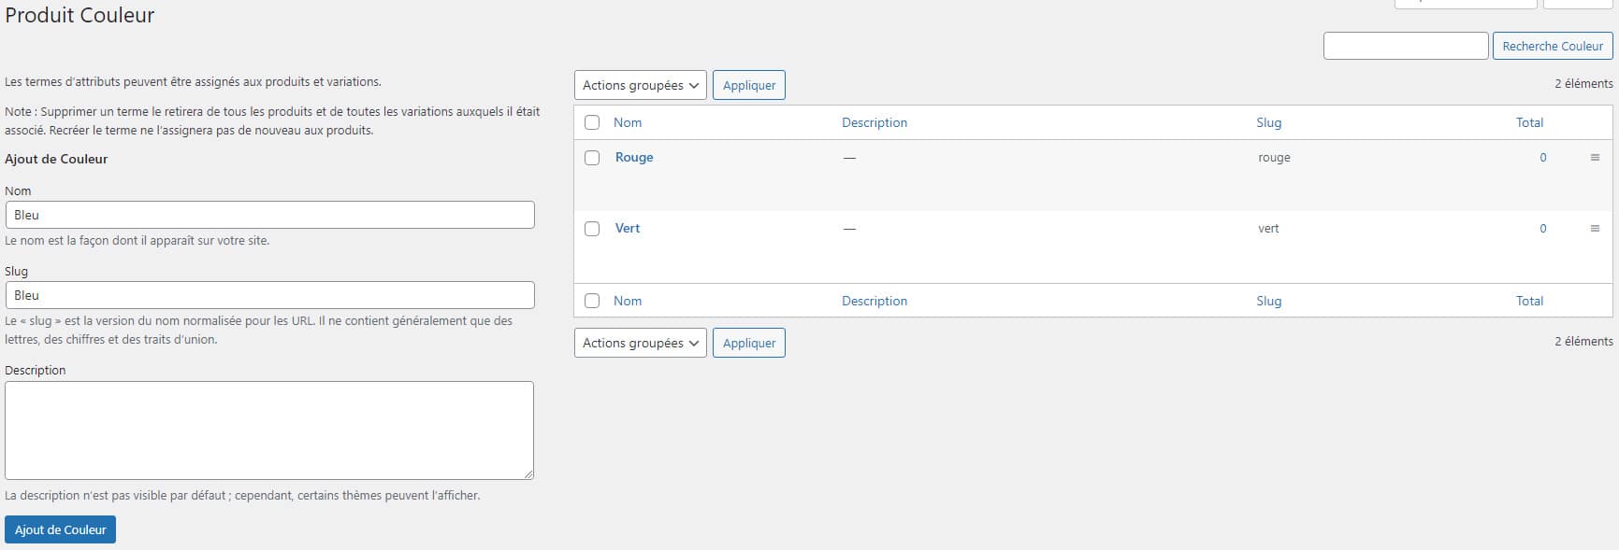Image resolution: width=1619 pixels, height=550 pixels.
Task: Open the bottom Actions groupées dropdown
Action: click(x=641, y=343)
